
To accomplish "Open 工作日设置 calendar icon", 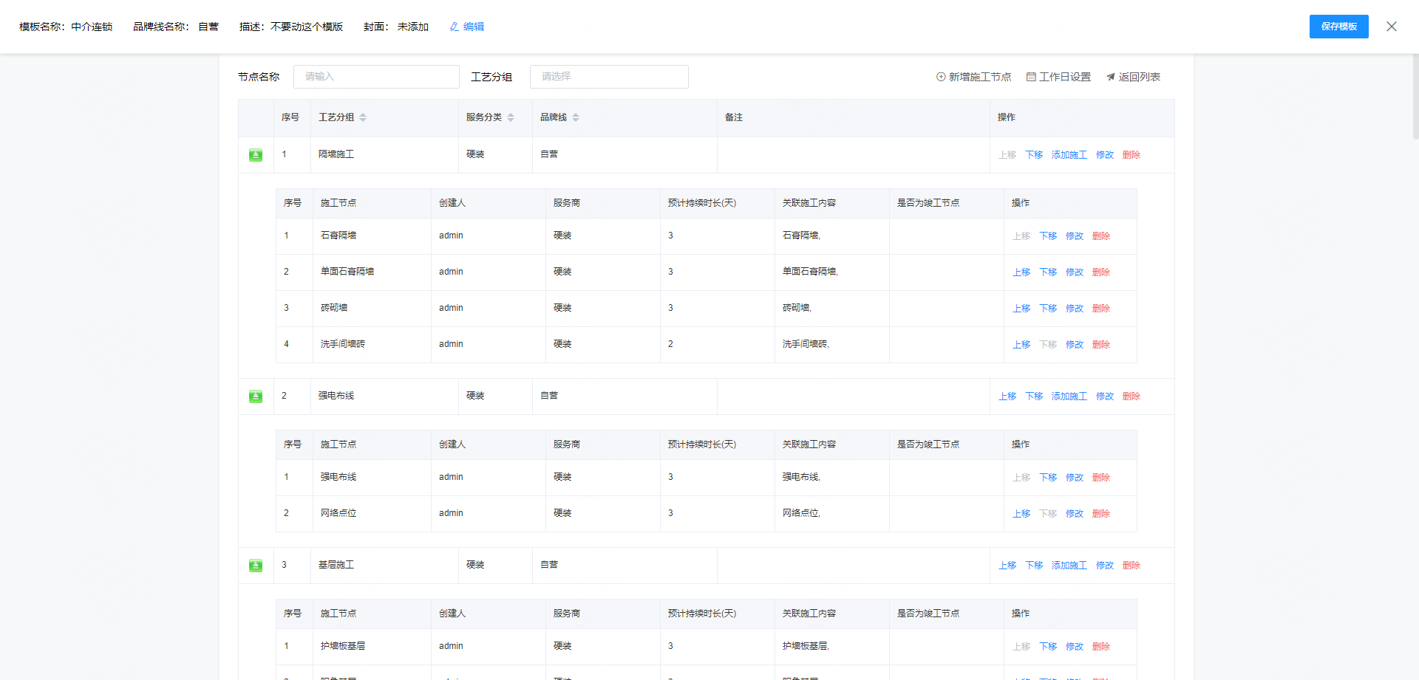I will pos(1031,77).
